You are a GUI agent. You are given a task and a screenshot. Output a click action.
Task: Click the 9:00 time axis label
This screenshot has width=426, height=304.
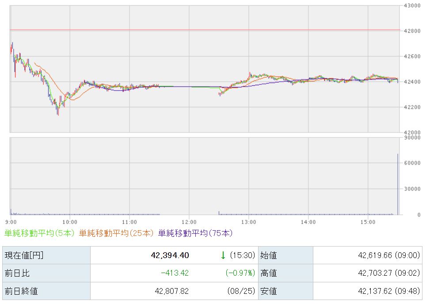[11, 222]
